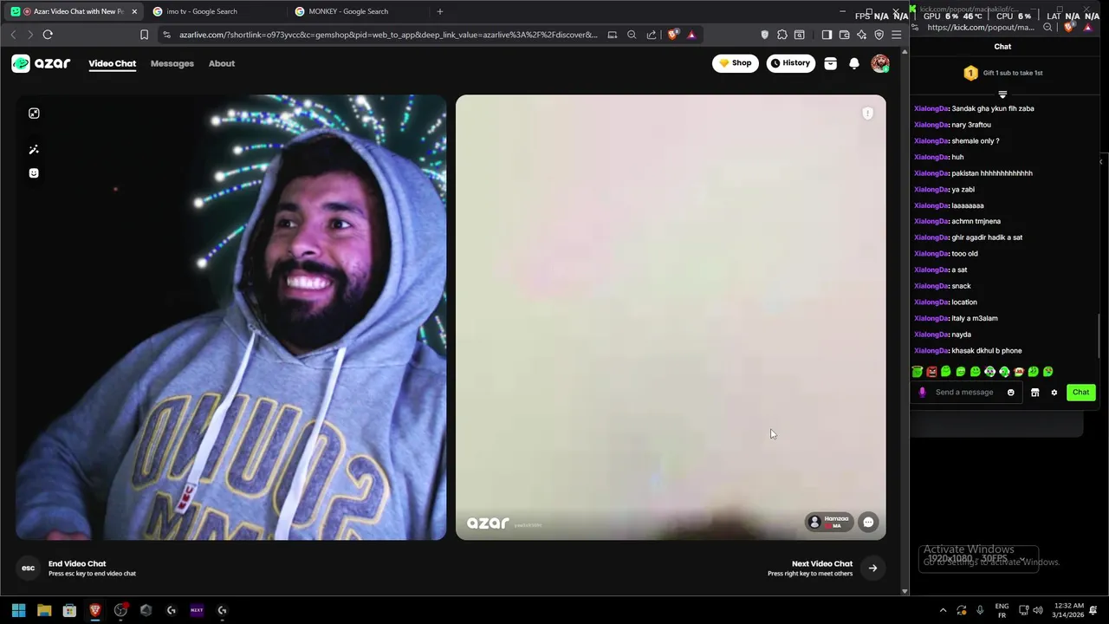Viewport: 1109px width, 624px height.
Task: Bookmark this page
Action: [144, 35]
